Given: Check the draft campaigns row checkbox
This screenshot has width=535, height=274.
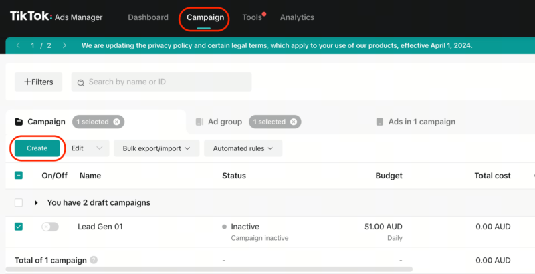Looking at the screenshot, I should click(x=19, y=202).
